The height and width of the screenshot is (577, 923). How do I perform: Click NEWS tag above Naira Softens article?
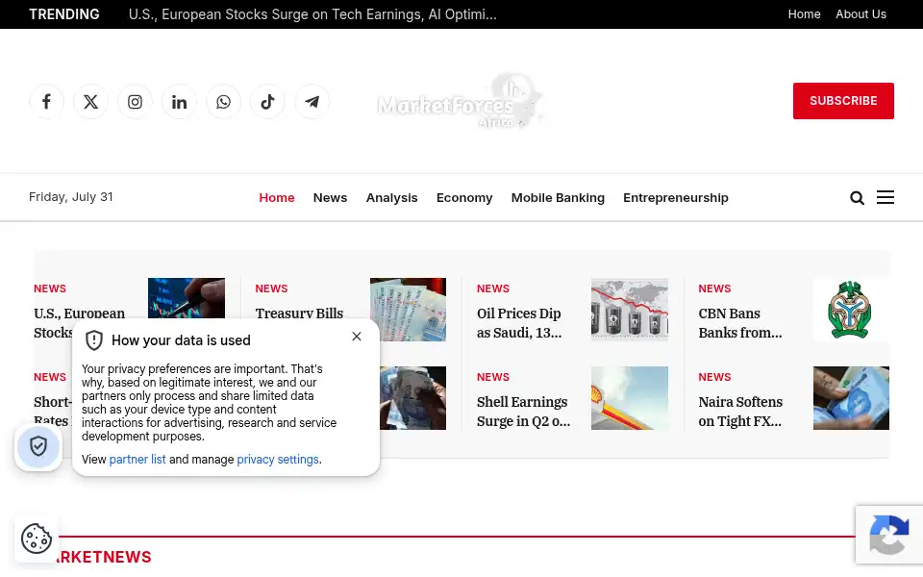(714, 377)
